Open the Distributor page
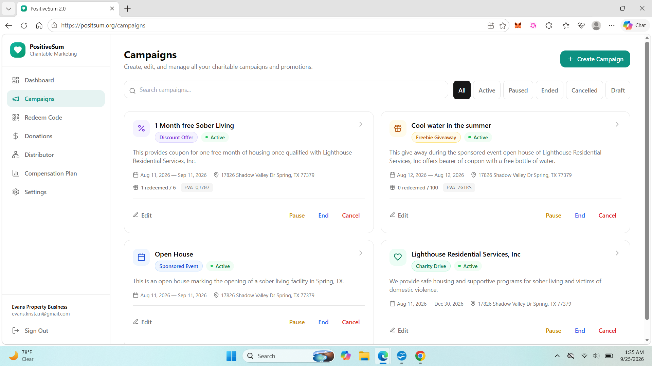652x366 pixels. [x=56, y=155]
